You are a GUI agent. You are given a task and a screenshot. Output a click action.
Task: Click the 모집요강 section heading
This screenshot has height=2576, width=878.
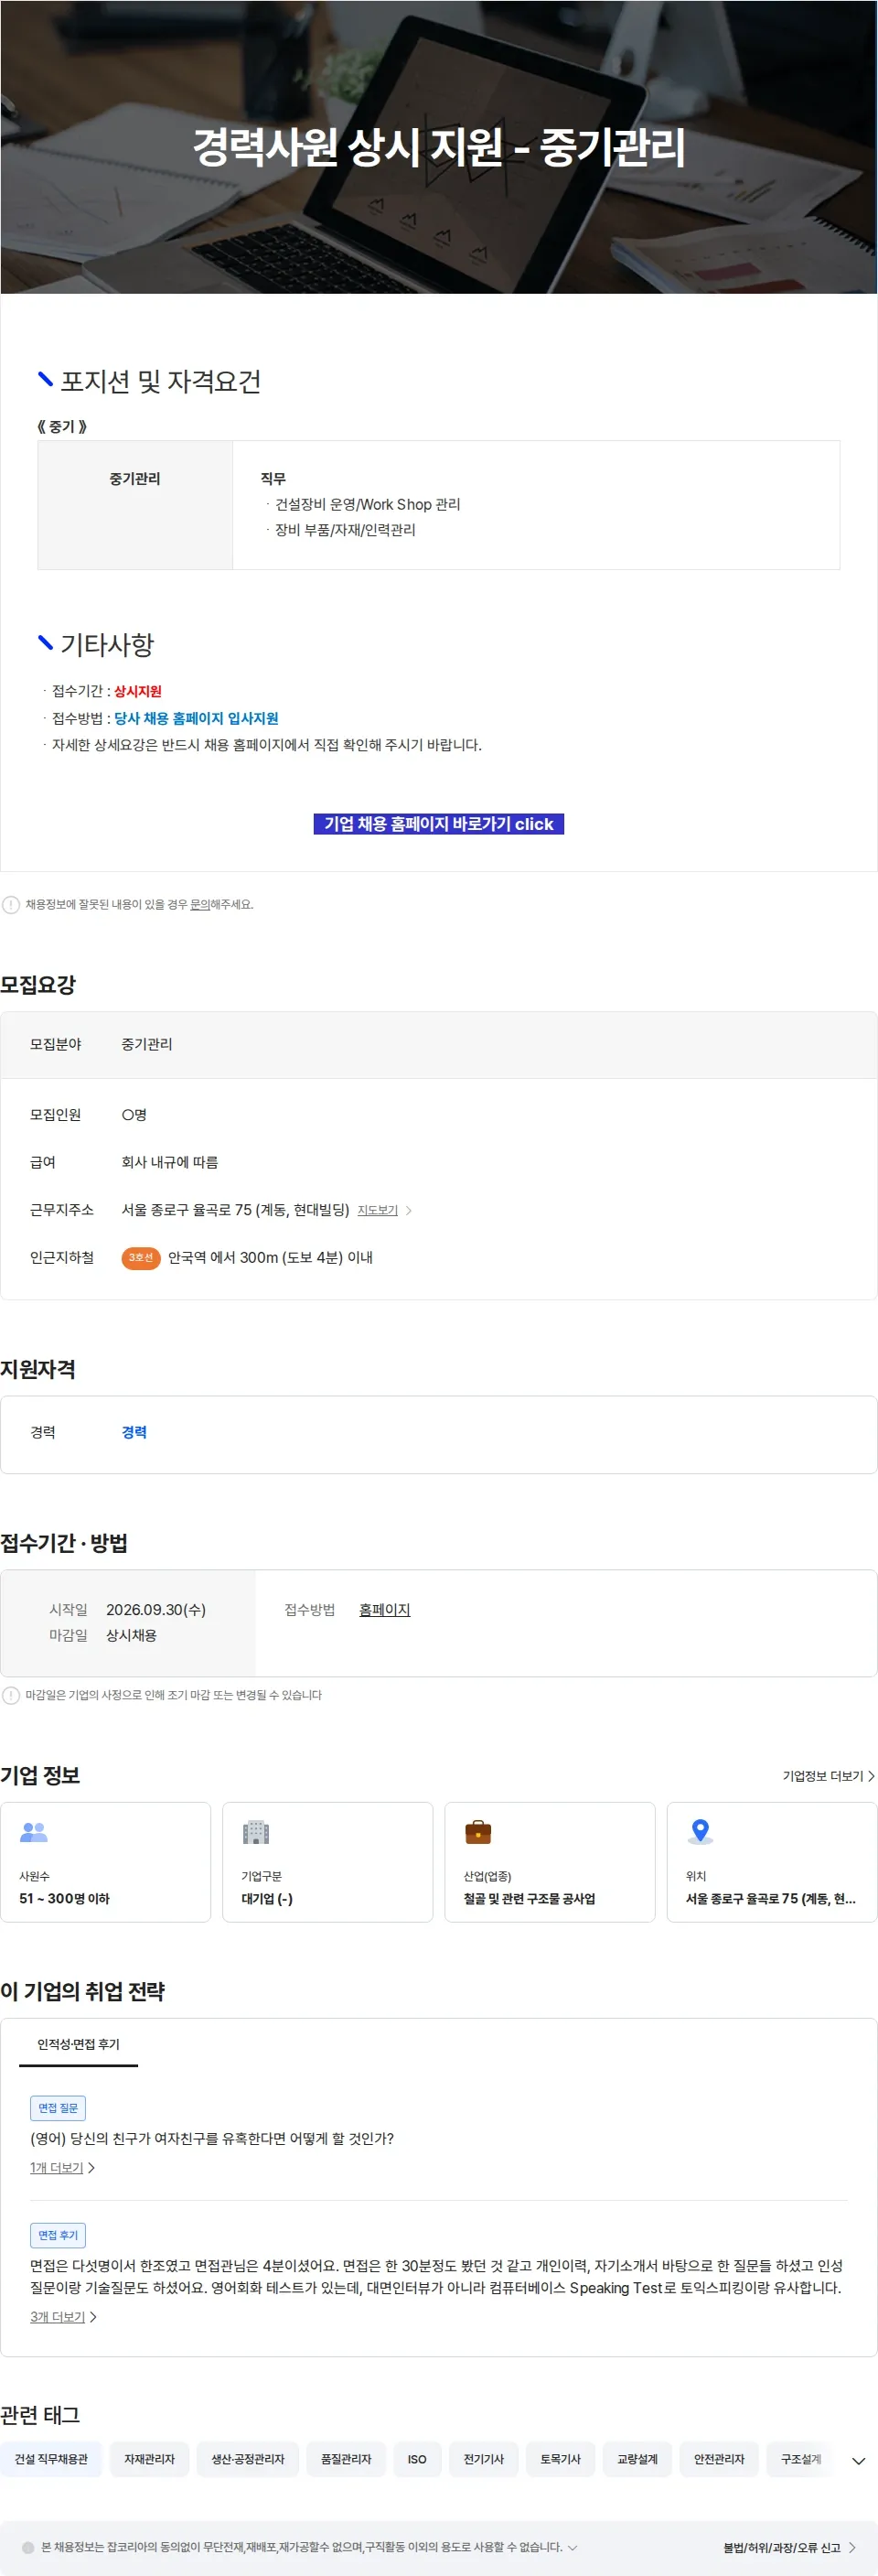38,984
